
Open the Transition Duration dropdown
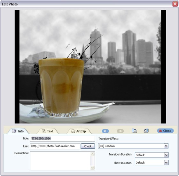tap(152, 155)
